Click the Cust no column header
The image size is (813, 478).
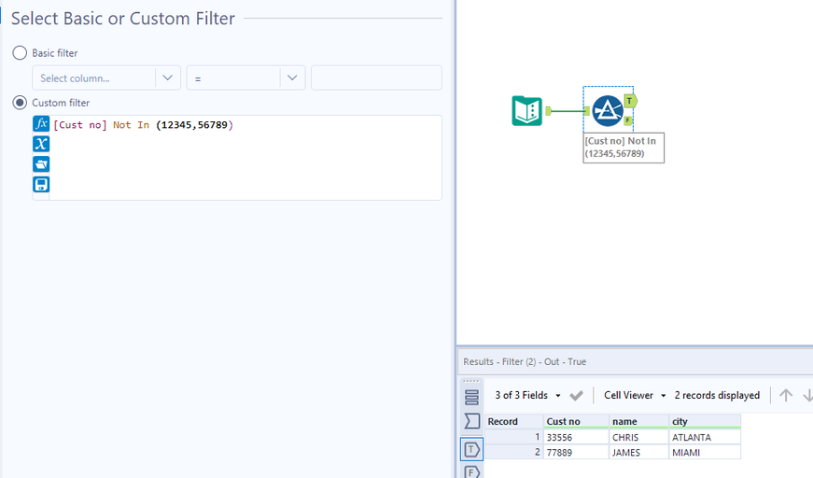coord(576,421)
